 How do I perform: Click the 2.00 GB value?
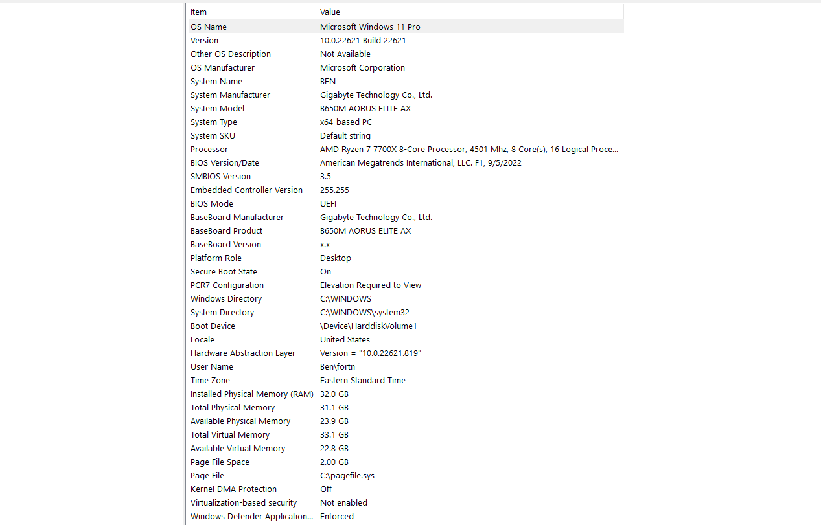(334, 462)
